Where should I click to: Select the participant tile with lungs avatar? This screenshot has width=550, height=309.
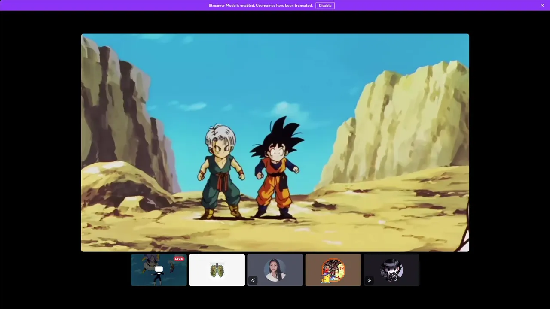217,270
